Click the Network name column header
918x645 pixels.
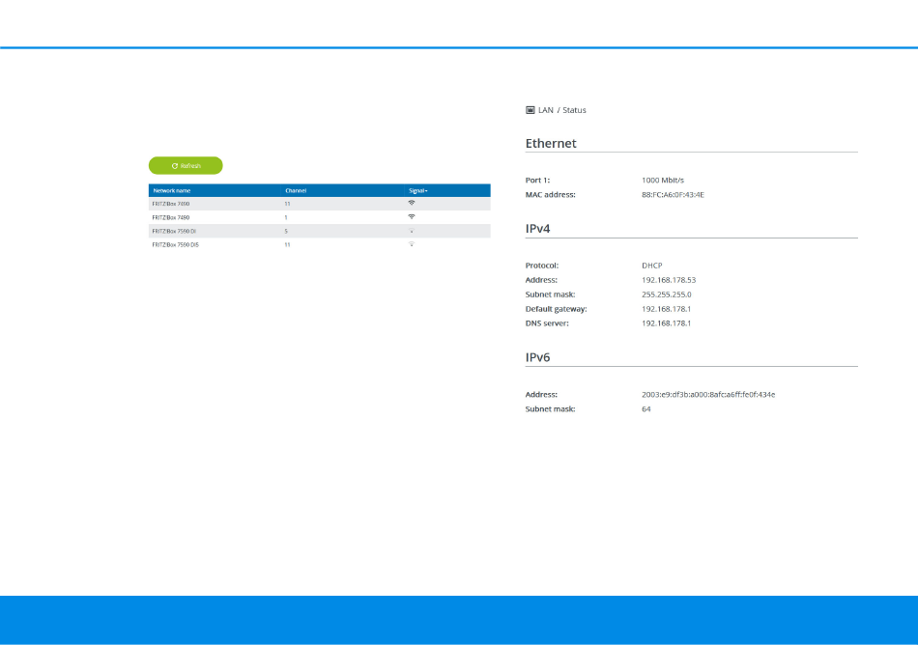(x=171, y=191)
